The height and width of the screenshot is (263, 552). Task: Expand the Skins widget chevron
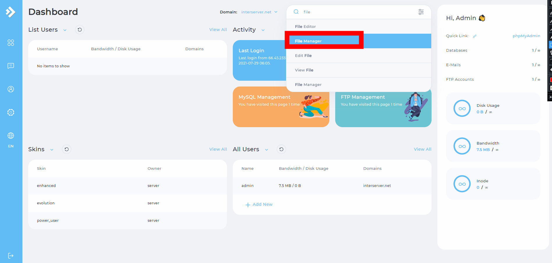pos(52,150)
